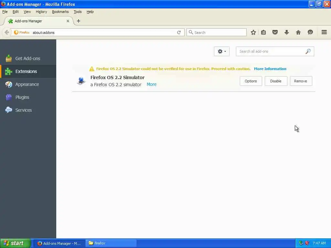Viewport: 331px width, 248px height.
Task: Click 'a Firefox OS 2.2 simulator' description
Action: 116,85
